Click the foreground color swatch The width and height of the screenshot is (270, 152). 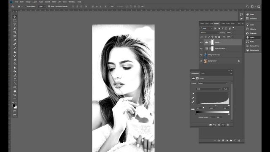(x=14, y=106)
